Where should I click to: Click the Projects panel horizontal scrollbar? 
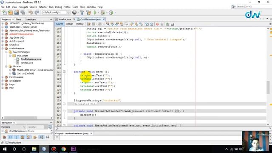click(27, 118)
